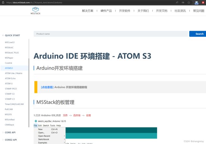Screen dimensions: 206x144
Task: Click the M5Stack的板管理 heading
Action: [x=55, y=102]
